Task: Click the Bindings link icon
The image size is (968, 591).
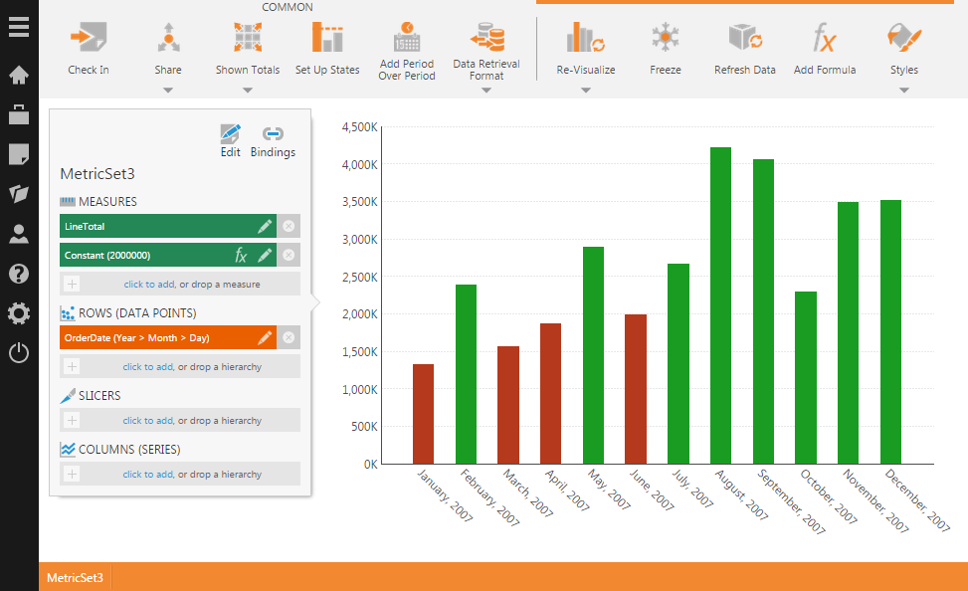Action: click(x=273, y=134)
